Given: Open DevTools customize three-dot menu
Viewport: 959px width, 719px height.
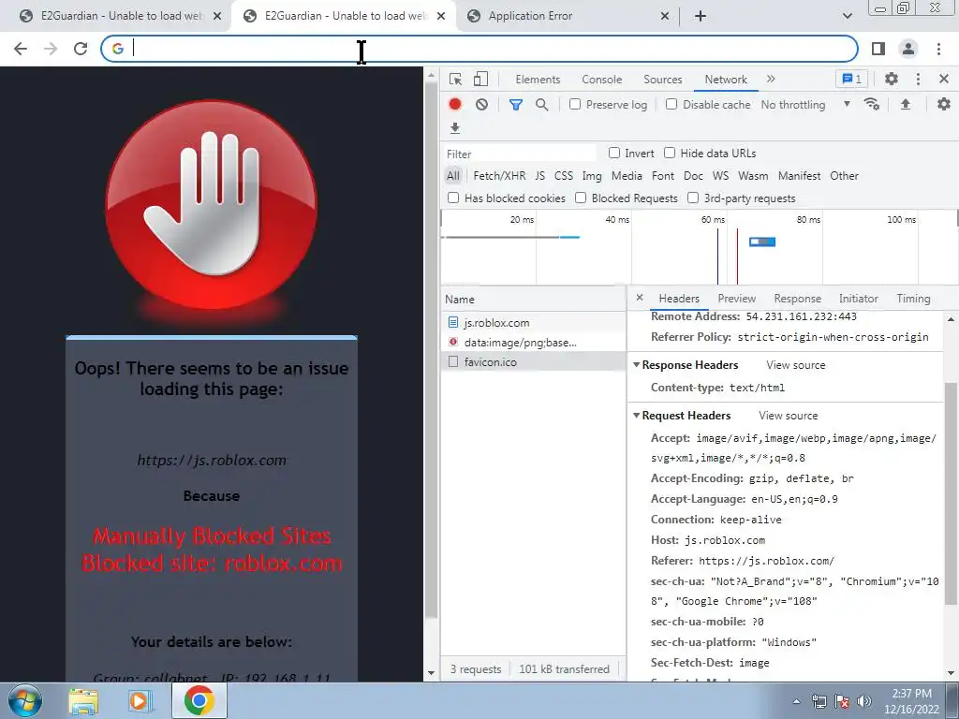Looking at the screenshot, I should 918,79.
